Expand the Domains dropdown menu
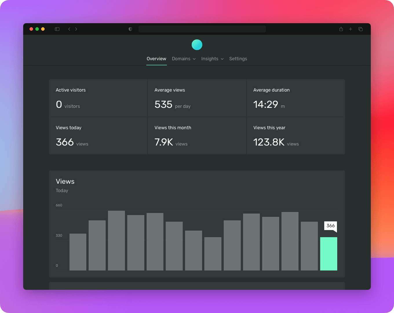The height and width of the screenshot is (313, 394). pyautogui.click(x=184, y=59)
